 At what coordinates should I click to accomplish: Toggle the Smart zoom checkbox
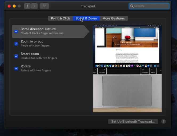[16, 56]
